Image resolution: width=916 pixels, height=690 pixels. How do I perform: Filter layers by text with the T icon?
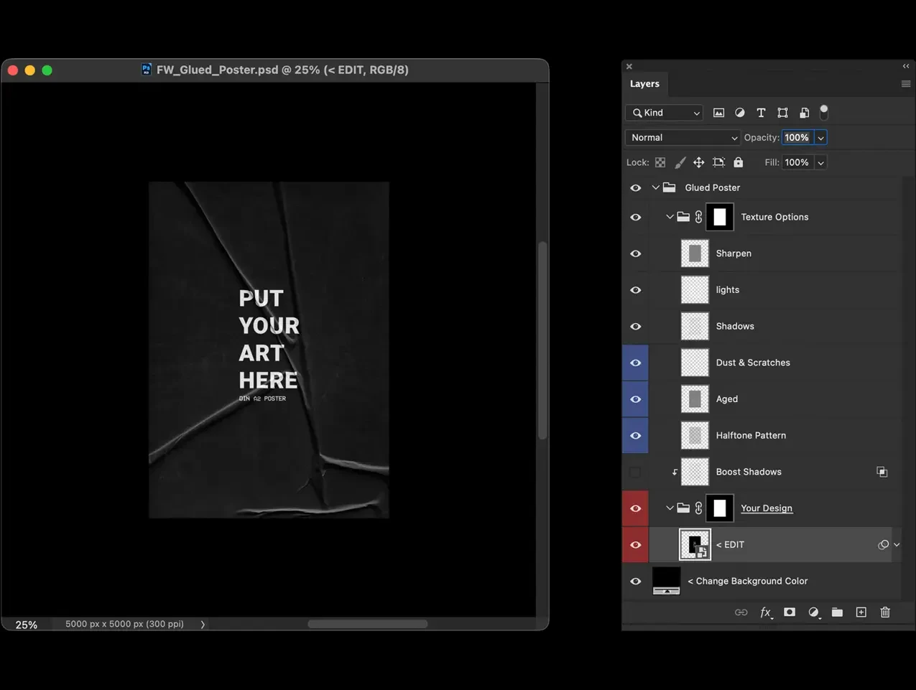[x=761, y=113]
